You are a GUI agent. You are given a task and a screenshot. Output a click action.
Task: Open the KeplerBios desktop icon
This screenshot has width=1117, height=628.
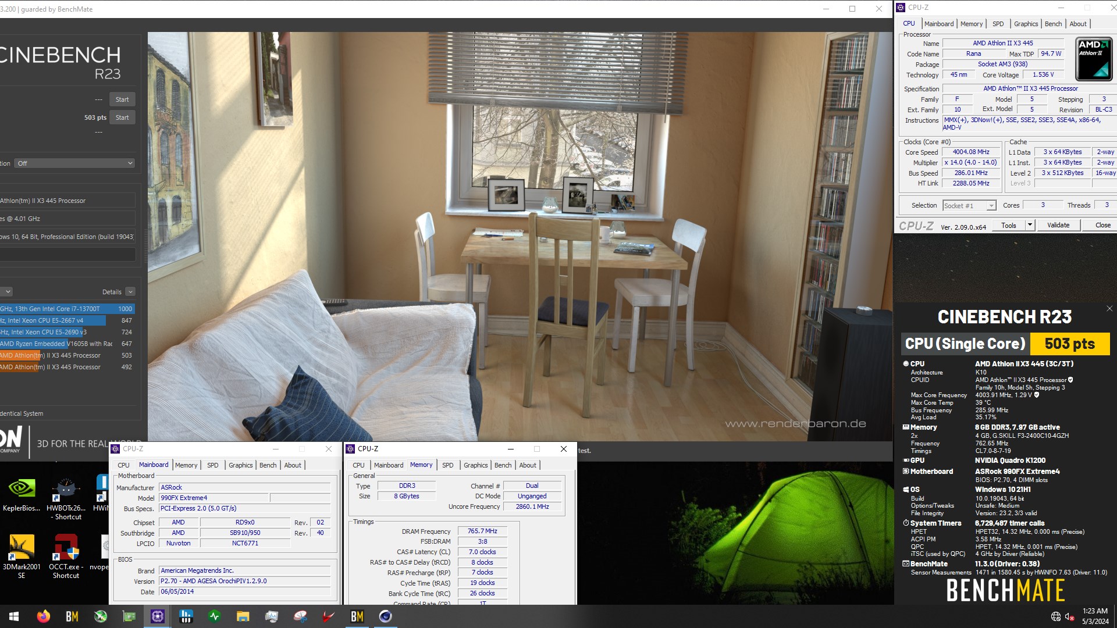pos(22,494)
